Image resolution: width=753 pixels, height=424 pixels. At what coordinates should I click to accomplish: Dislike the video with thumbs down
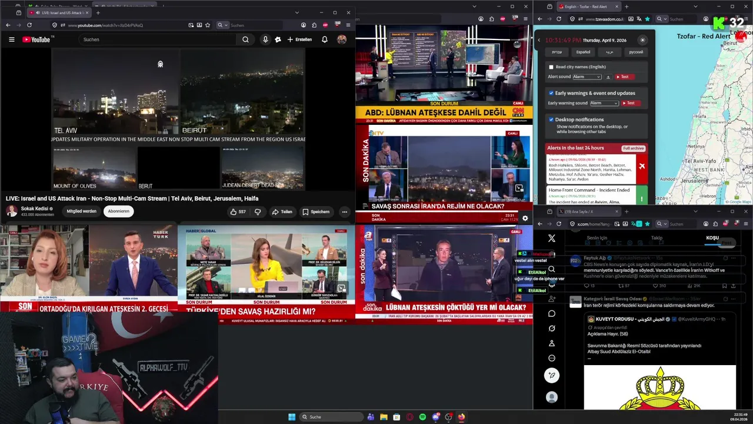258,211
